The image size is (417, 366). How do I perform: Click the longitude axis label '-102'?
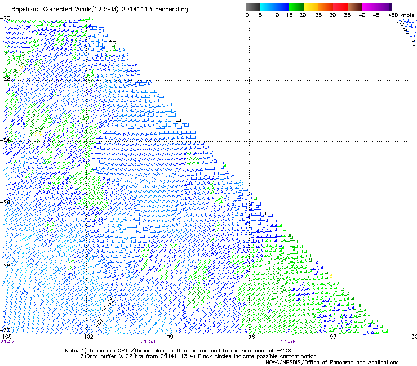(86, 337)
